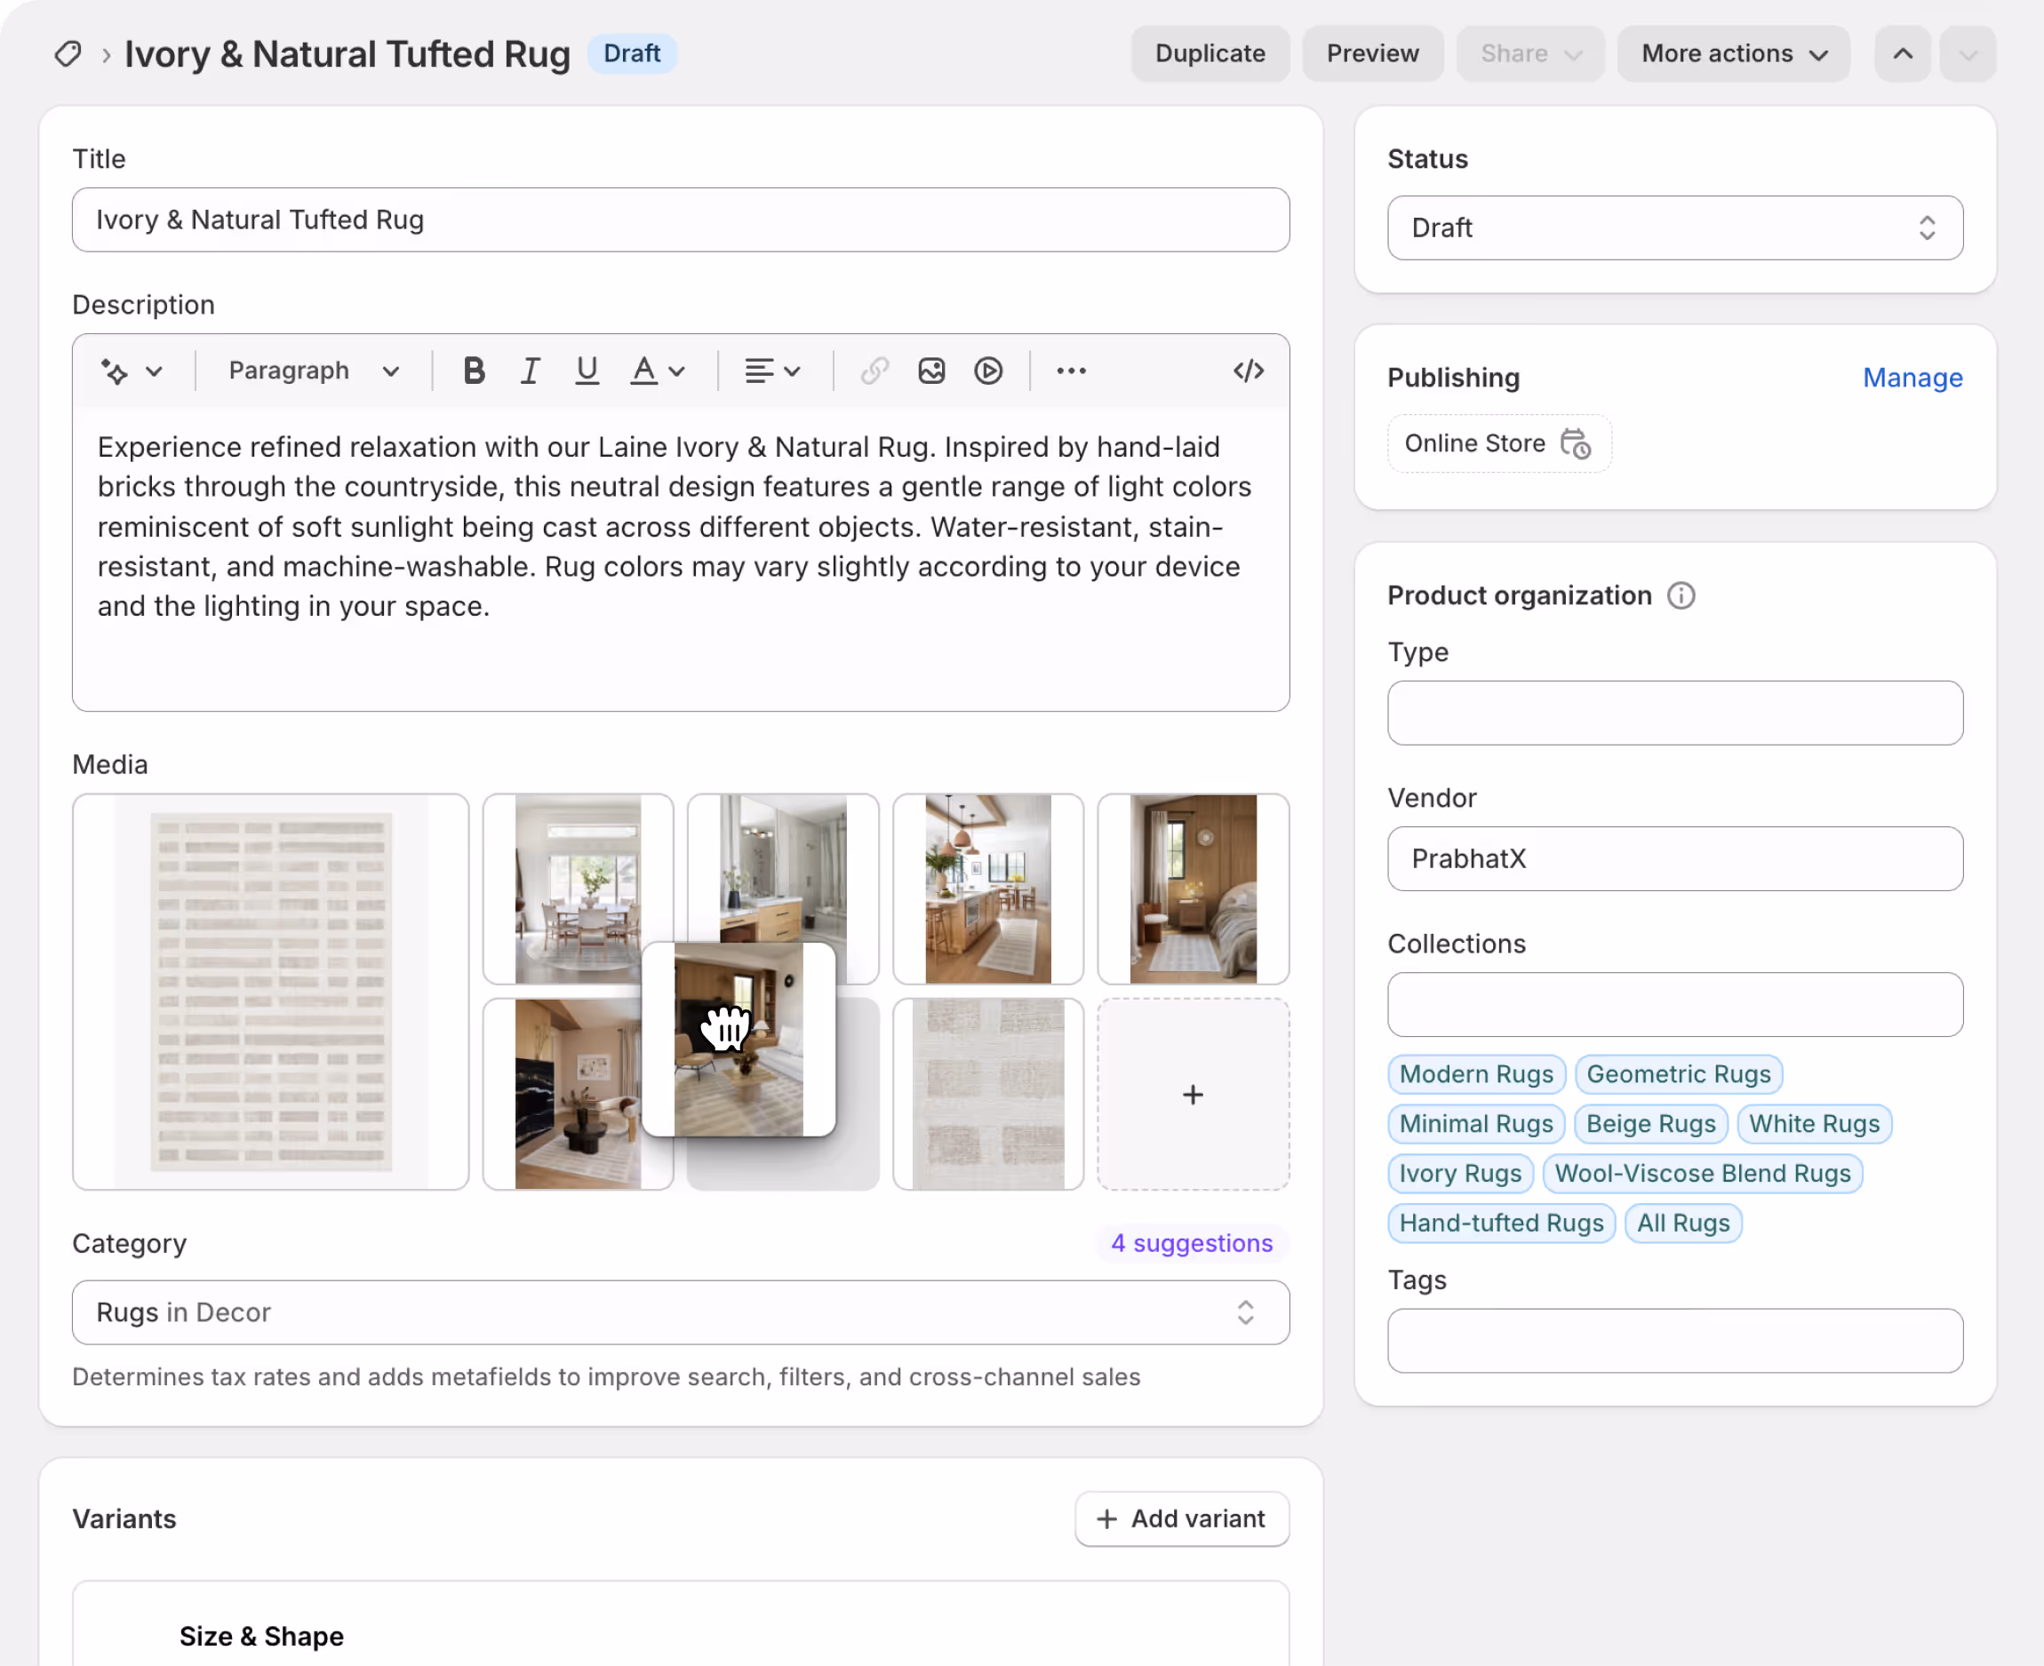
Task: Click the Online Store schedule icon
Action: [1576, 443]
